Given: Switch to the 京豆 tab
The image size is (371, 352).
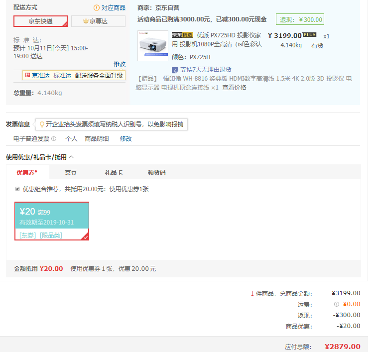Looking at the screenshot, I should tap(71, 172).
